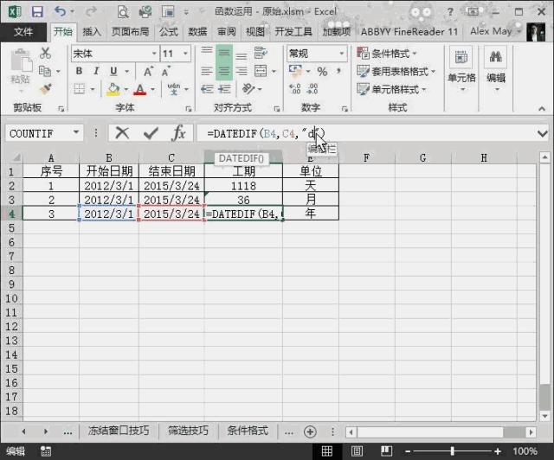Add a new sheet

[310, 431]
